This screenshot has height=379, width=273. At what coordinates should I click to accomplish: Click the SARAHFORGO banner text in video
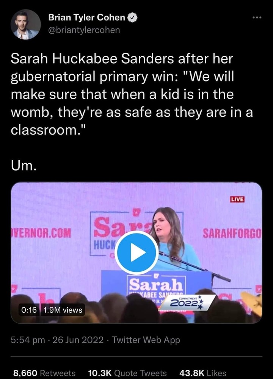(232, 233)
